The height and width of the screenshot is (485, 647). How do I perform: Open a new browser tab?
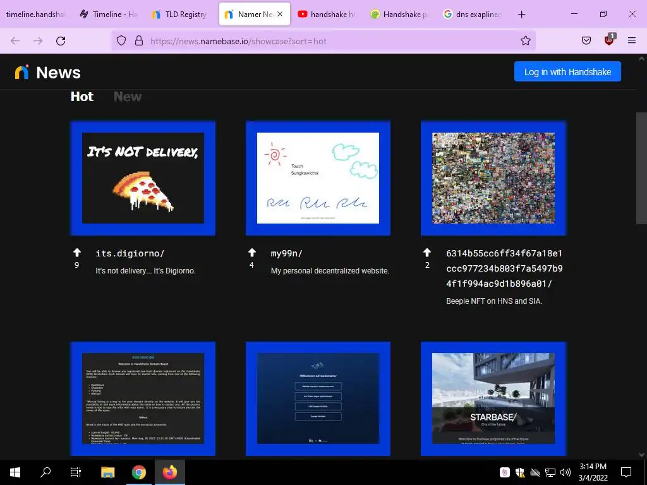(x=521, y=15)
